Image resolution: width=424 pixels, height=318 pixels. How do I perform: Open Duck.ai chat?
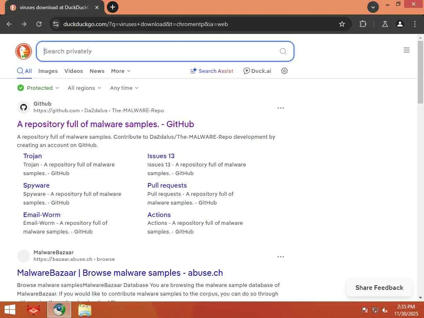(257, 71)
